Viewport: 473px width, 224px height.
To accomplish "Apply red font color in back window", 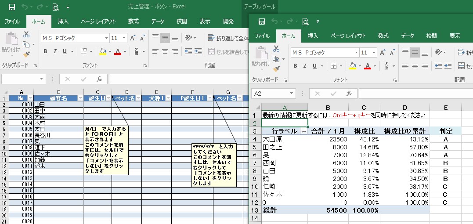I will [x=118, y=51].
